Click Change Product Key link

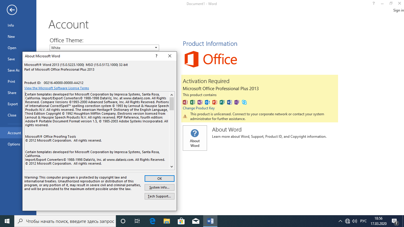[199, 108]
